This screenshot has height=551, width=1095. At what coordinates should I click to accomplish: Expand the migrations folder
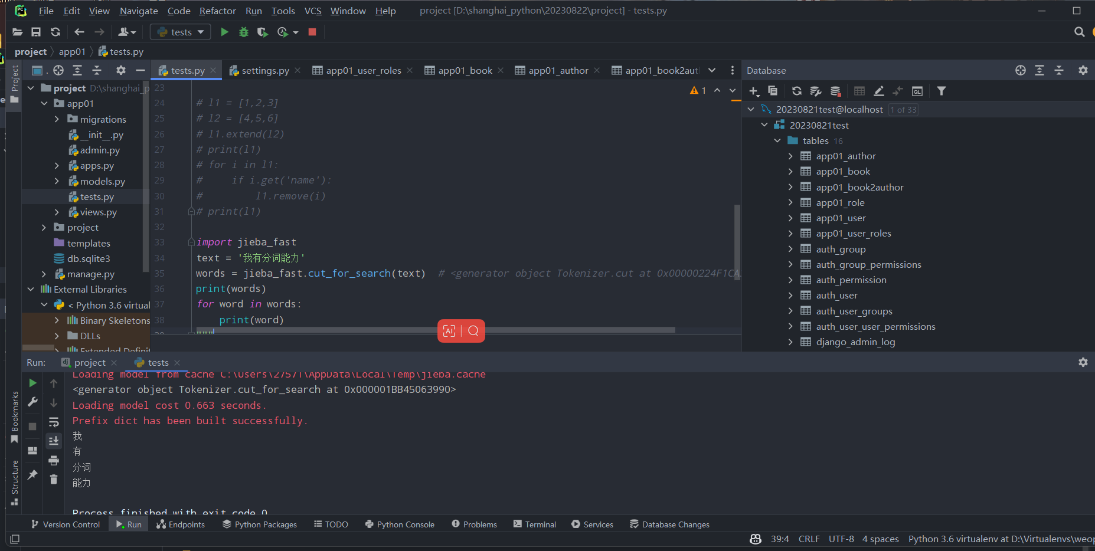click(57, 119)
